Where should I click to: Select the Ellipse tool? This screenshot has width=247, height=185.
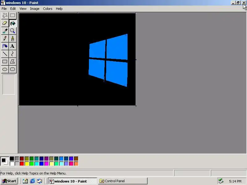point(5,69)
